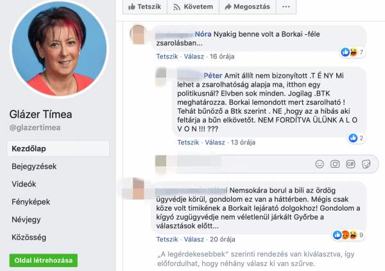Like Péter's reply with Tetszik link
Screen dimensions: 385x271
pyautogui.click(x=188, y=143)
